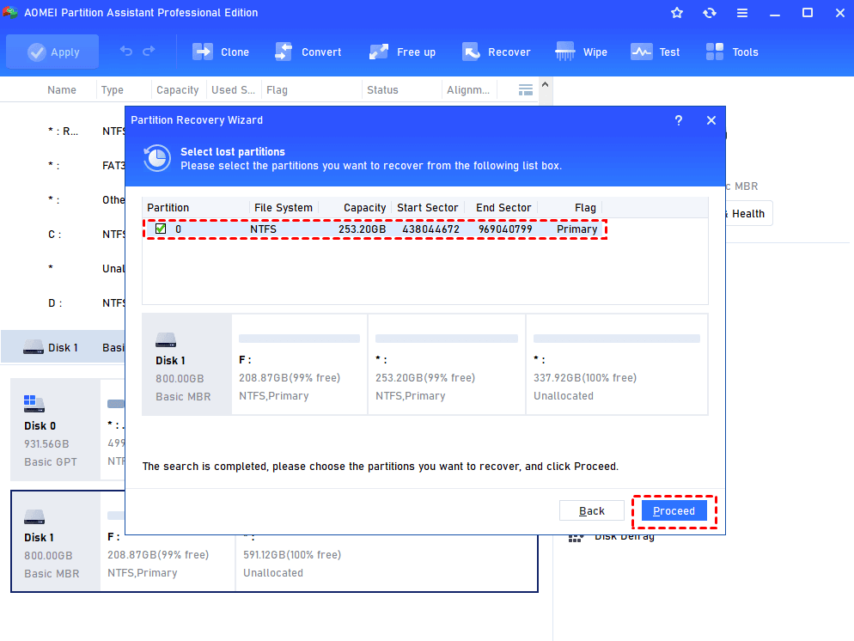
Task: Select the 337.92GB Unallocated block in wizard
Action: (x=617, y=364)
